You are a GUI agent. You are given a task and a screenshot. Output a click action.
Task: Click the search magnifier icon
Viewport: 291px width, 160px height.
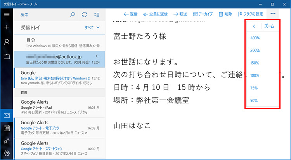coord(72,15)
